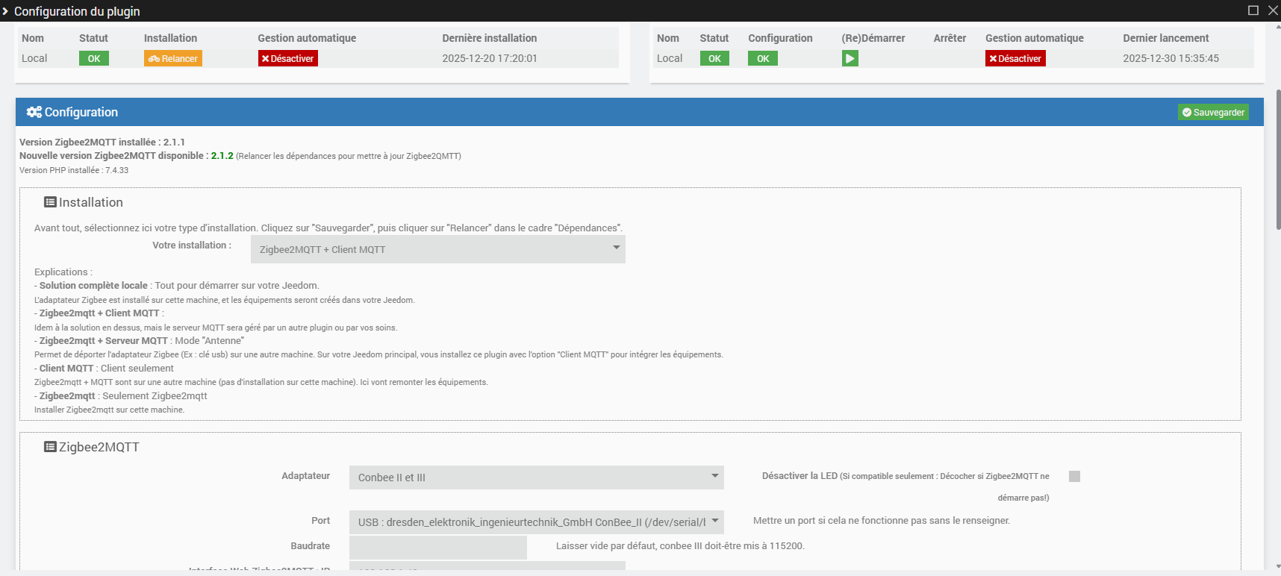
Task: Click the gears icon in the Configuration header
Action: click(34, 112)
